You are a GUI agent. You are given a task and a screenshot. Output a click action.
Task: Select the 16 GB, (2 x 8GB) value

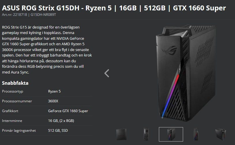61,121
